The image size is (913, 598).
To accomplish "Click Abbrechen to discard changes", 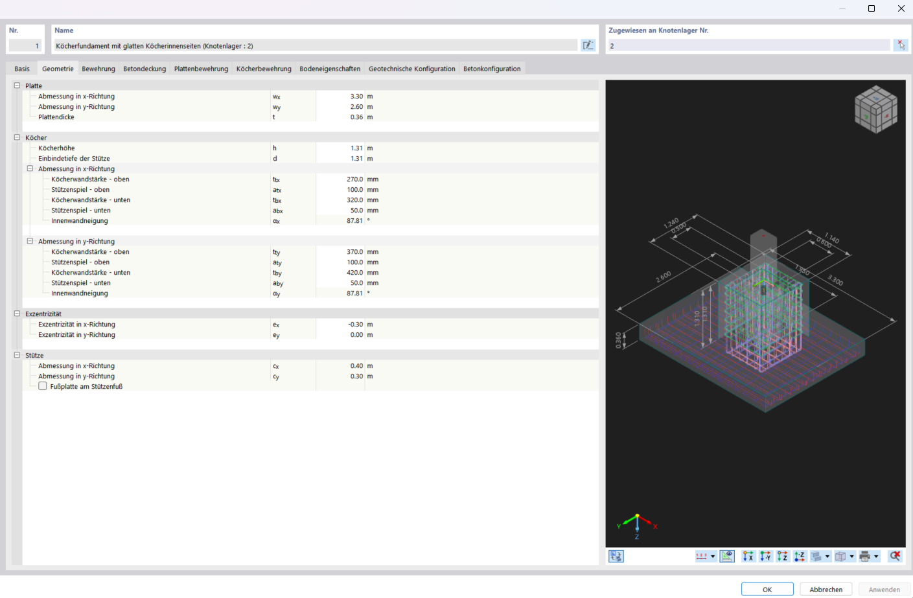I will pyautogui.click(x=826, y=589).
